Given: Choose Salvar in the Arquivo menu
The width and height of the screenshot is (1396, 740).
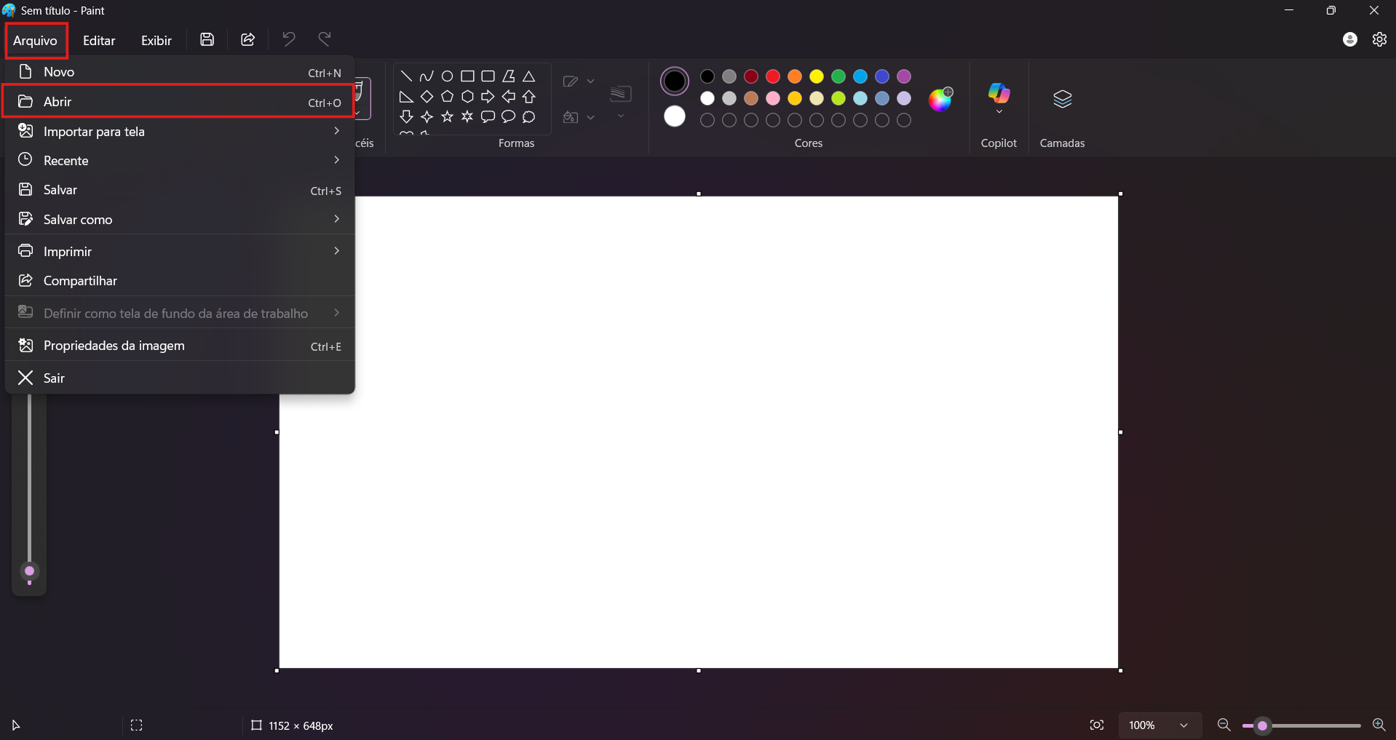Looking at the screenshot, I should coord(180,190).
